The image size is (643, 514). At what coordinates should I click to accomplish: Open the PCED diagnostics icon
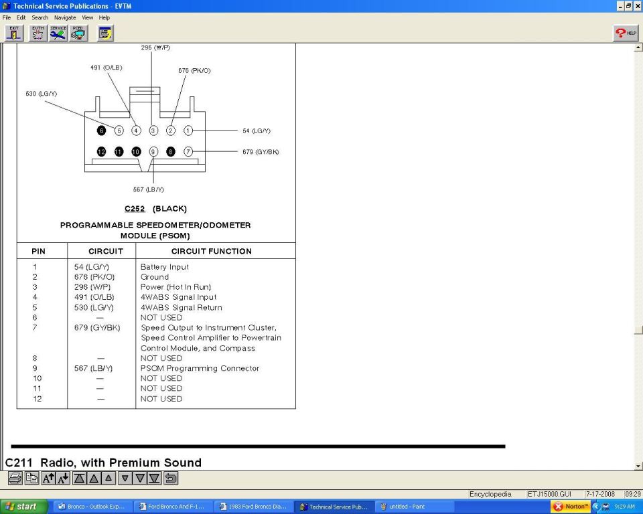pos(78,33)
